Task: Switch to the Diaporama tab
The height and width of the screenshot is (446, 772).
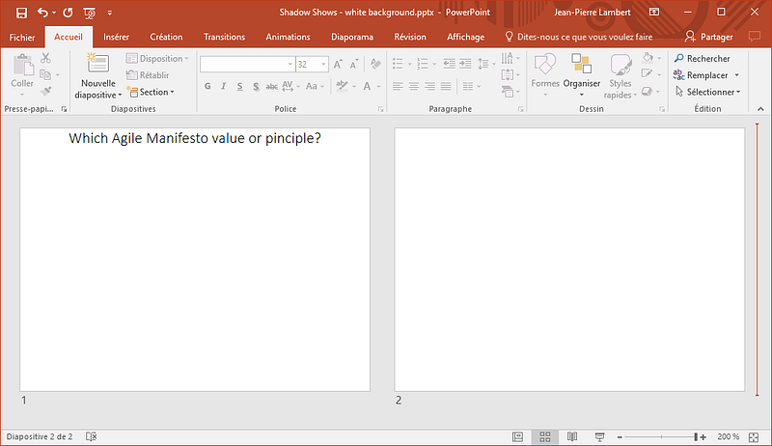Action: pyautogui.click(x=352, y=37)
